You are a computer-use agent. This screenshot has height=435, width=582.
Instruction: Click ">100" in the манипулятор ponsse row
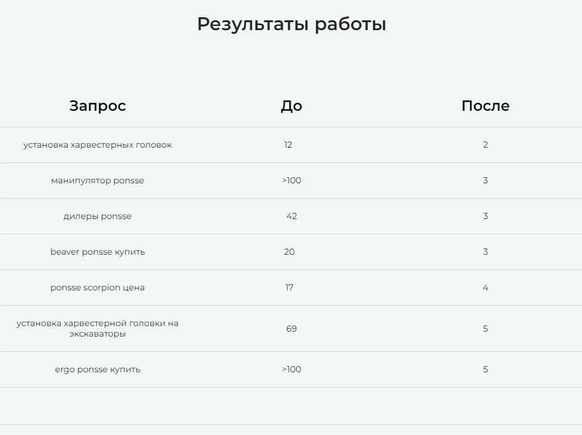point(291,181)
